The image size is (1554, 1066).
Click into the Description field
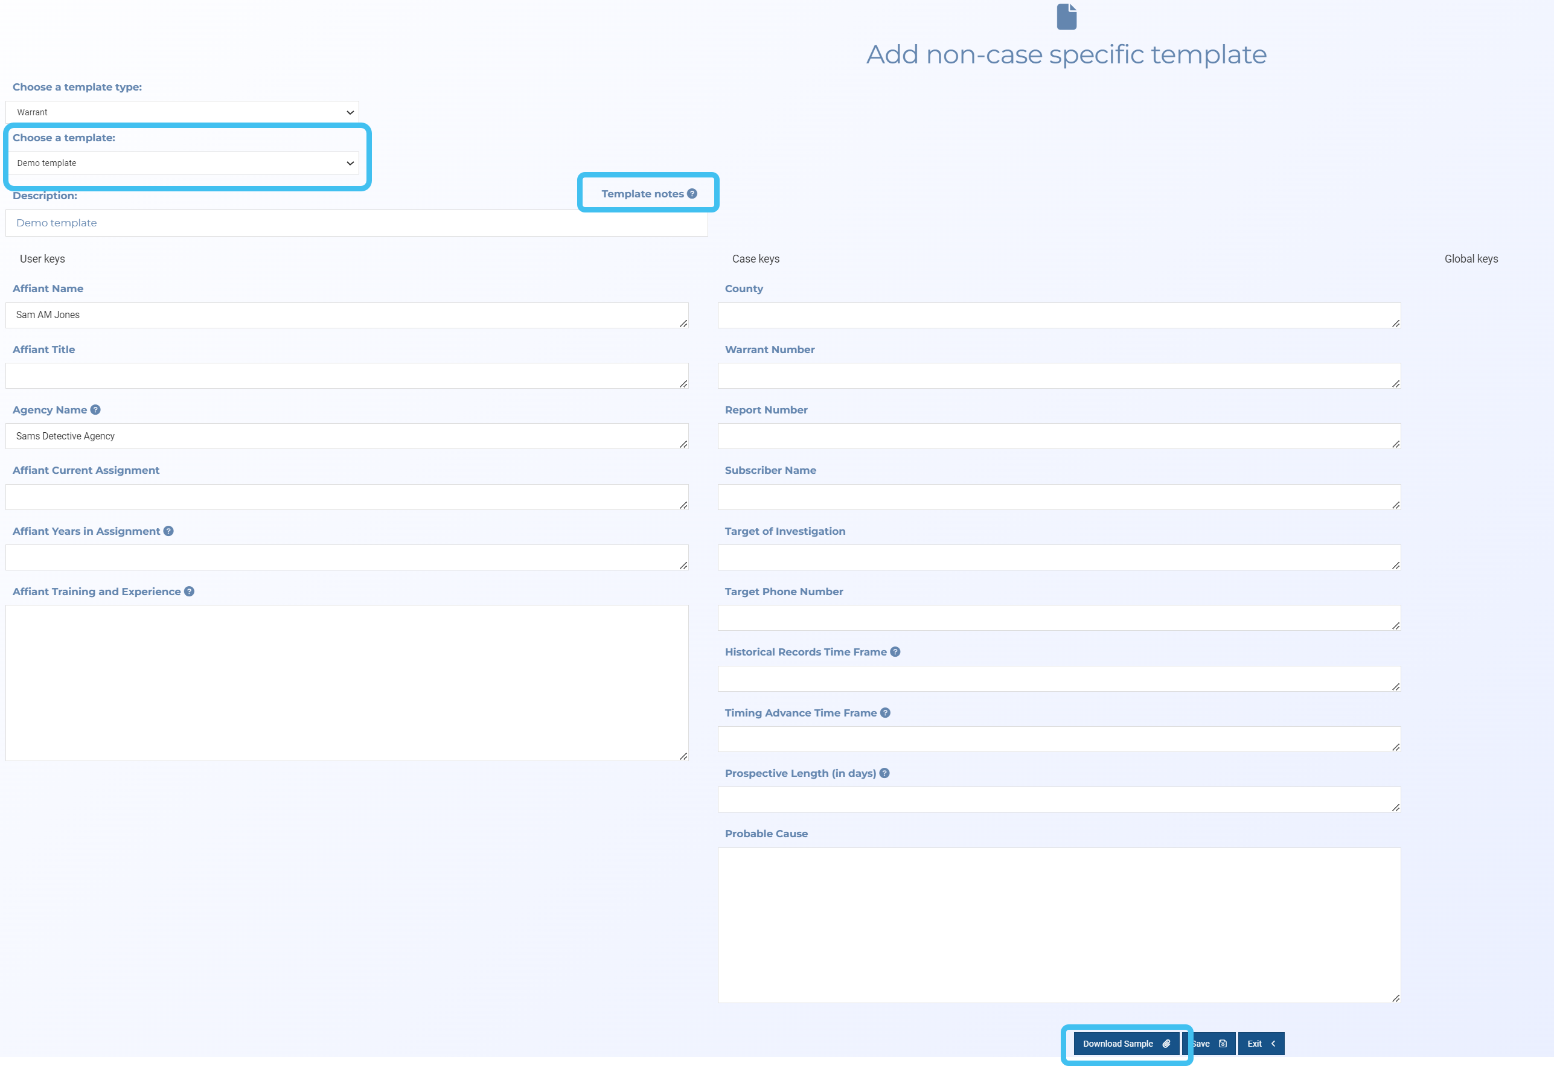point(356,223)
